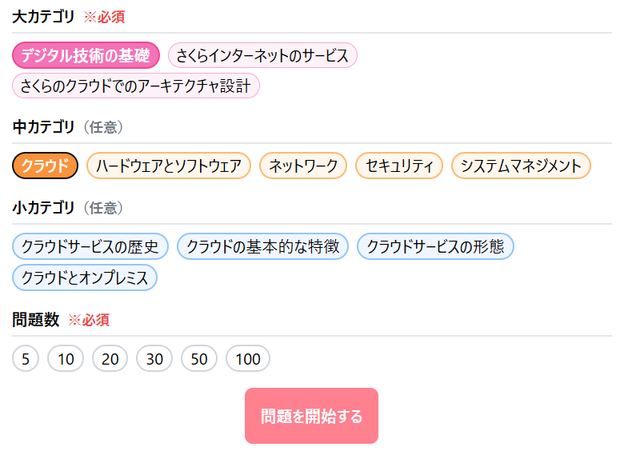Viewport: 624px width, 459px height.
Task: Toggle the クラウド medium category chip
Action: coord(45,166)
